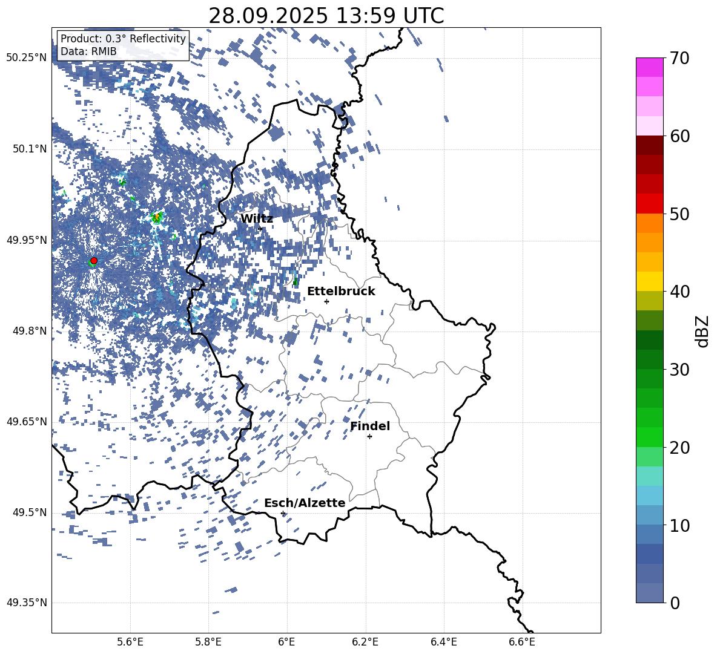Click the 50.1°N latitude label
This screenshot has width=717, height=654.
[x=29, y=149]
